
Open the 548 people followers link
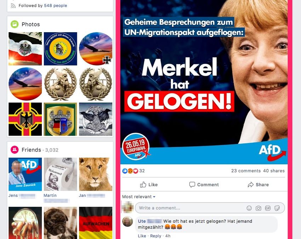coord(56,6)
